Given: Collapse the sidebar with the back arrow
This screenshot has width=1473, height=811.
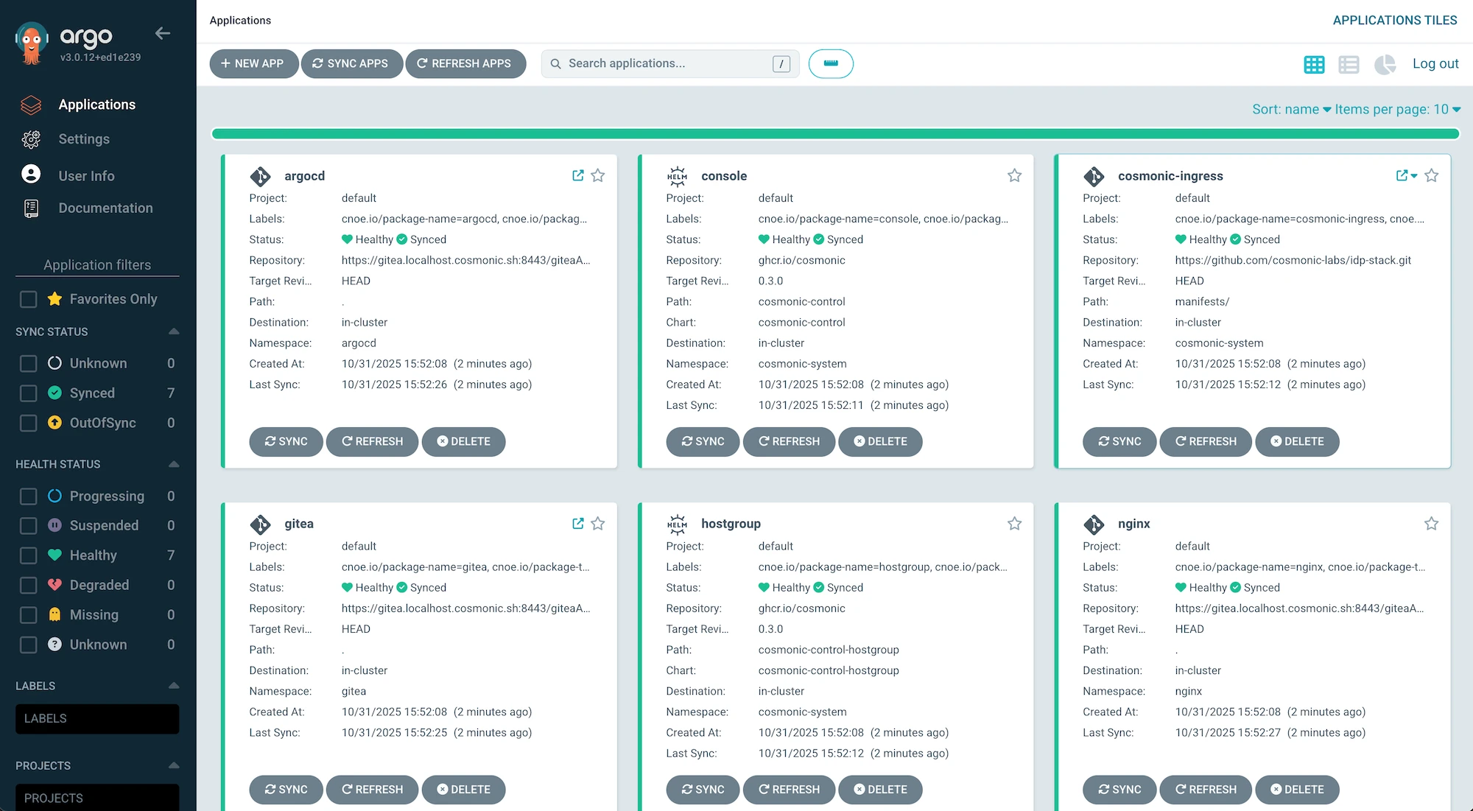Looking at the screenshot, I should click(x=163, y=33).
